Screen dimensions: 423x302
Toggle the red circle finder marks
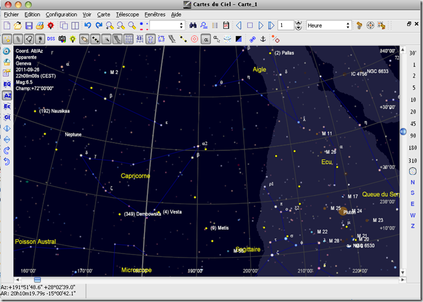pos(195,39)
